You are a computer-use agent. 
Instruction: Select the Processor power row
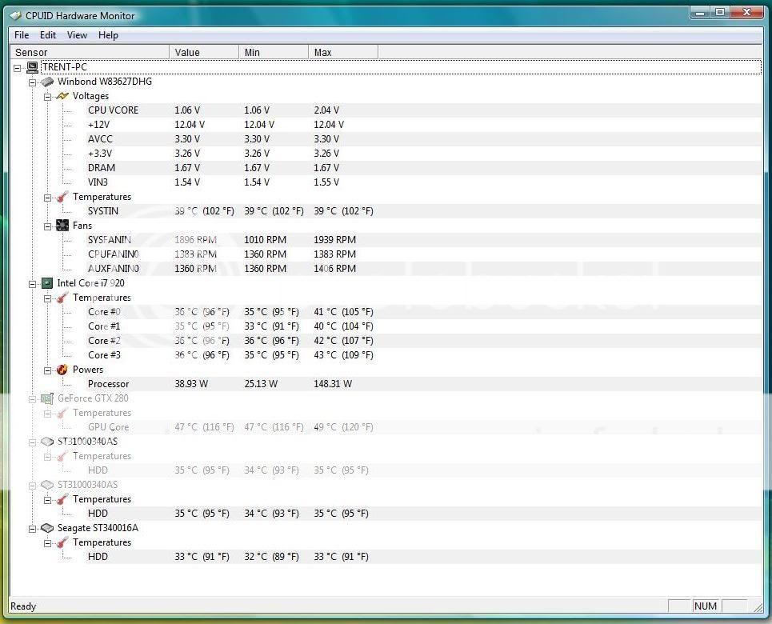[108, 384]
